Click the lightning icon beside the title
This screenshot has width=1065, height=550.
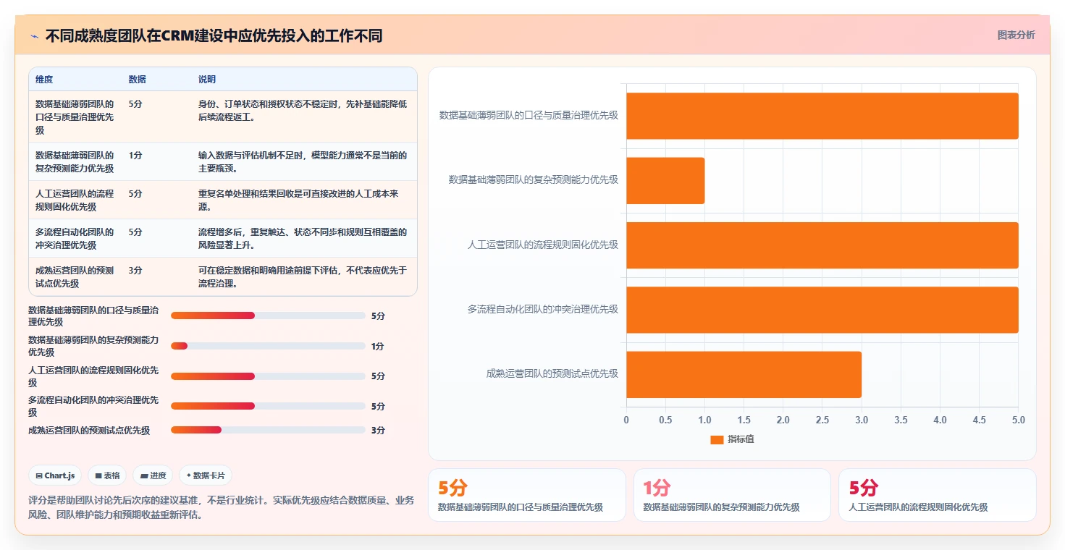pyautogui.click(x=35, y=36)
